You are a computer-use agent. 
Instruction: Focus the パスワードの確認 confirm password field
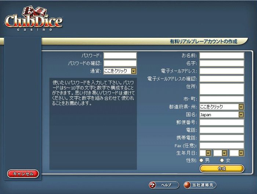click(120, 63)
